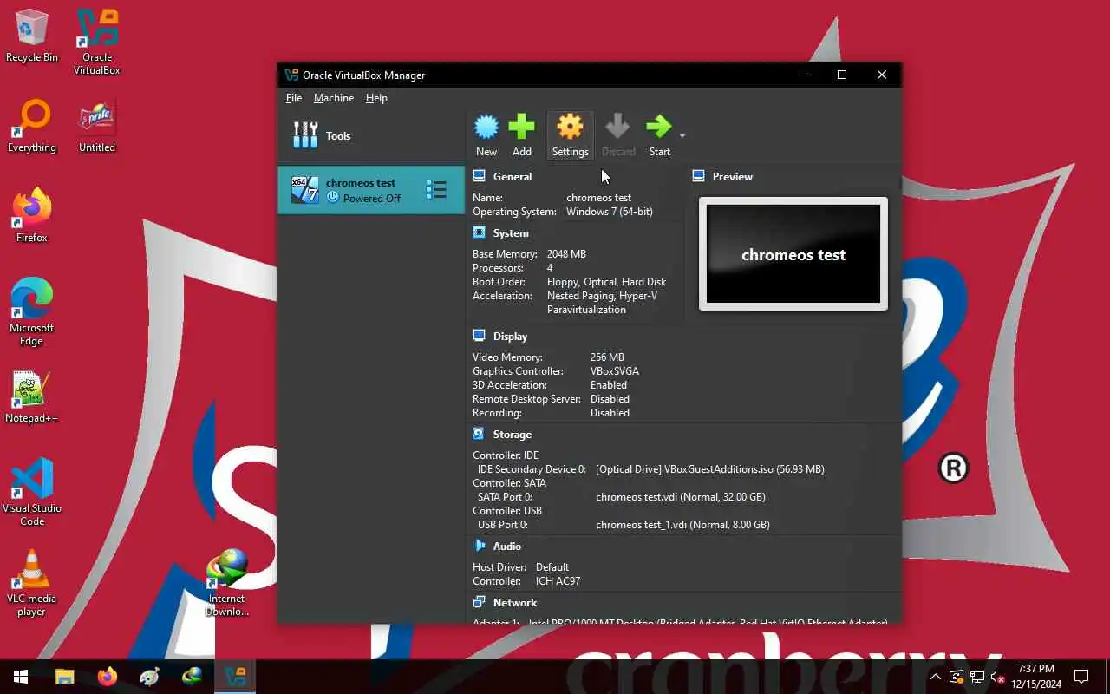Click the graphics controller value VBoxSVGA
This screenshot has height=694, width=1110.
click(615, 371)
